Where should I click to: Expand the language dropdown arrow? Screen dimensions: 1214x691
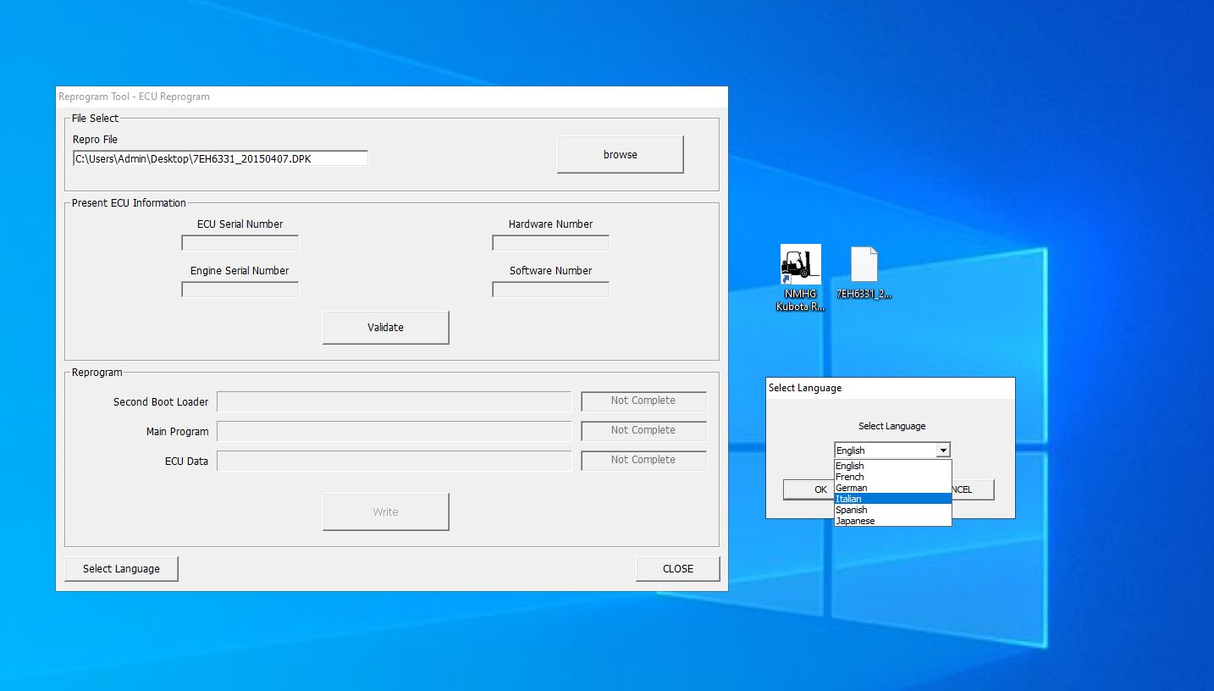(x=943, y=451)
